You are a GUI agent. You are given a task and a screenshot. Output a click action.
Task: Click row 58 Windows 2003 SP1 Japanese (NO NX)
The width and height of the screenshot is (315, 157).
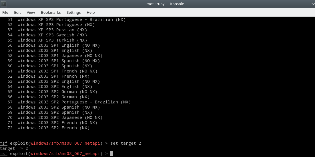[55, 56]
